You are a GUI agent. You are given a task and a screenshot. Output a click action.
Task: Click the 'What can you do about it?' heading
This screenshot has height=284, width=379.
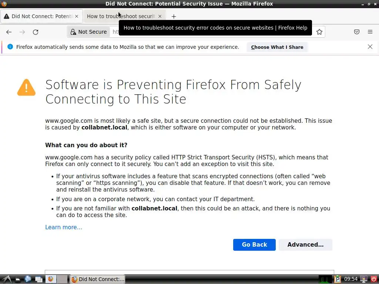click(86, 145)
